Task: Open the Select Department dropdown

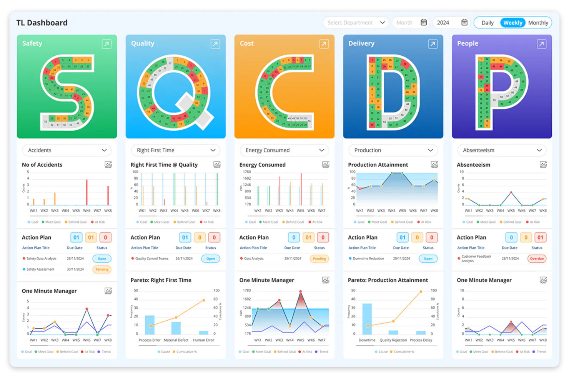Action: pos(356,23)
